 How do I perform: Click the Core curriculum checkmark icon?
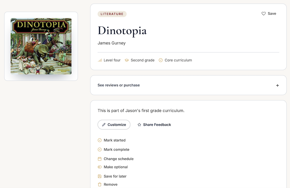(x=161, y=60)
